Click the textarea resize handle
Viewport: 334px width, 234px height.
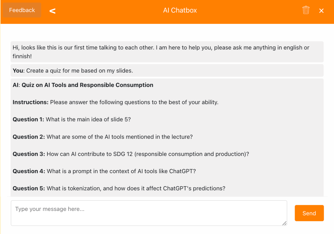point(284,223)
